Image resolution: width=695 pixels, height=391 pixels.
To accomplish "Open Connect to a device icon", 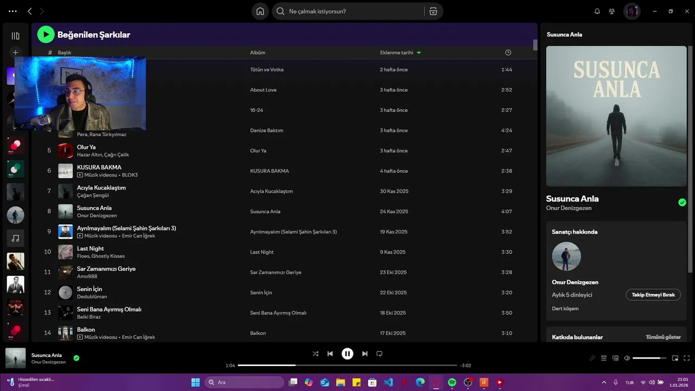I will coord(615,358).
